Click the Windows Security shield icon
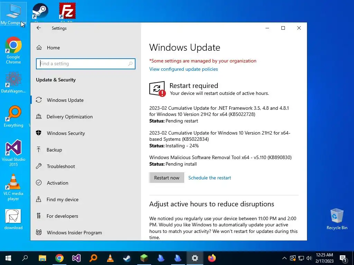 pyautogui.click(x=39, y=133)
